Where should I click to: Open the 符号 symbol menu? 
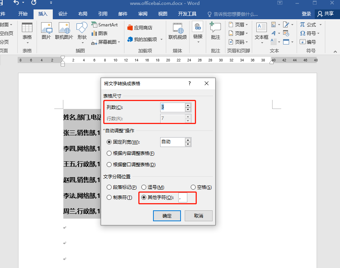tap(309, 34)
